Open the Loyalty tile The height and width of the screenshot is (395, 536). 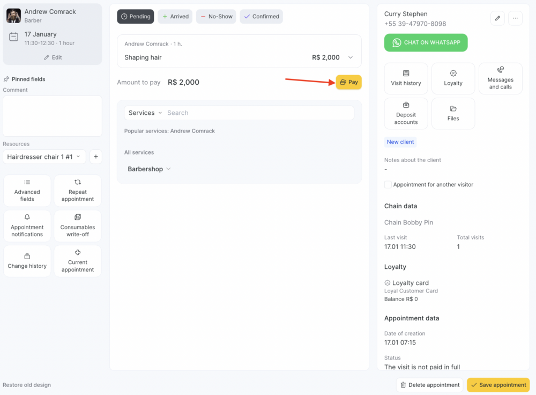(x=453, y=78)
